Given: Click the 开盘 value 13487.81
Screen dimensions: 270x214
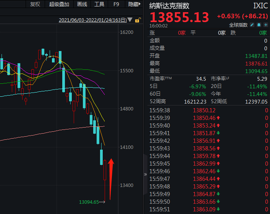Looking at the screenshot, I should (256, 56).
